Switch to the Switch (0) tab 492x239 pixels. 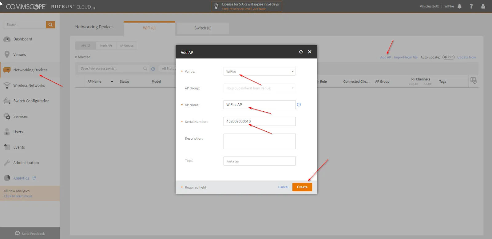[x=203, y=28]
